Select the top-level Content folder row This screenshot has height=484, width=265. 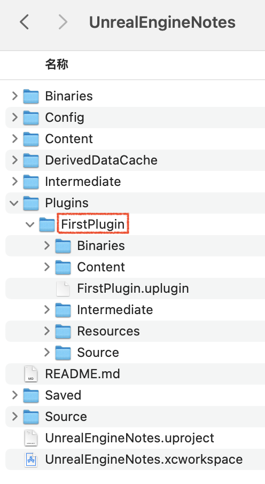click(135, 139)
